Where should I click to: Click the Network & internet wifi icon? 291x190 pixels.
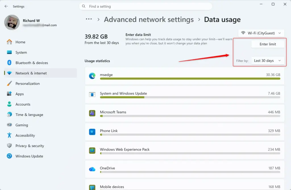(9, 73)
